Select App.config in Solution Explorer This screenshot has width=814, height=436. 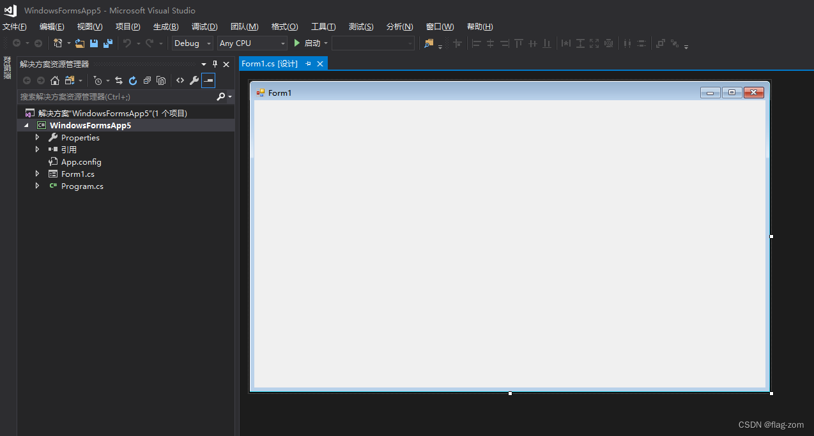click(81, 162)
